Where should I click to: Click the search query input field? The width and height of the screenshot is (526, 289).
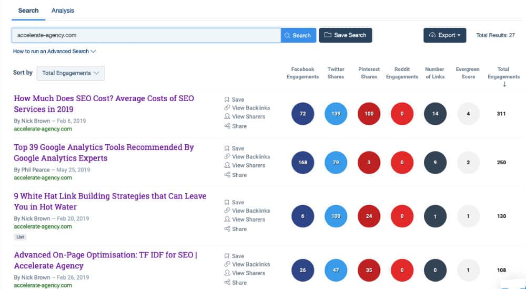[146, 35]
